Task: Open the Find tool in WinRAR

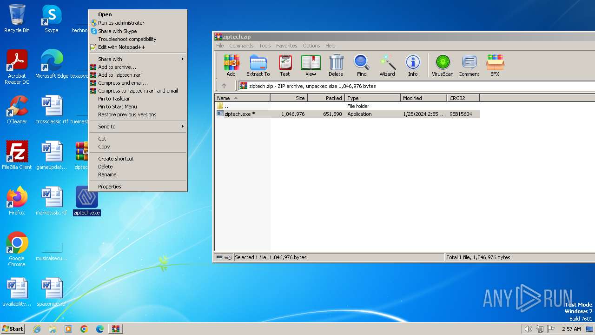Action: [362, 66]
